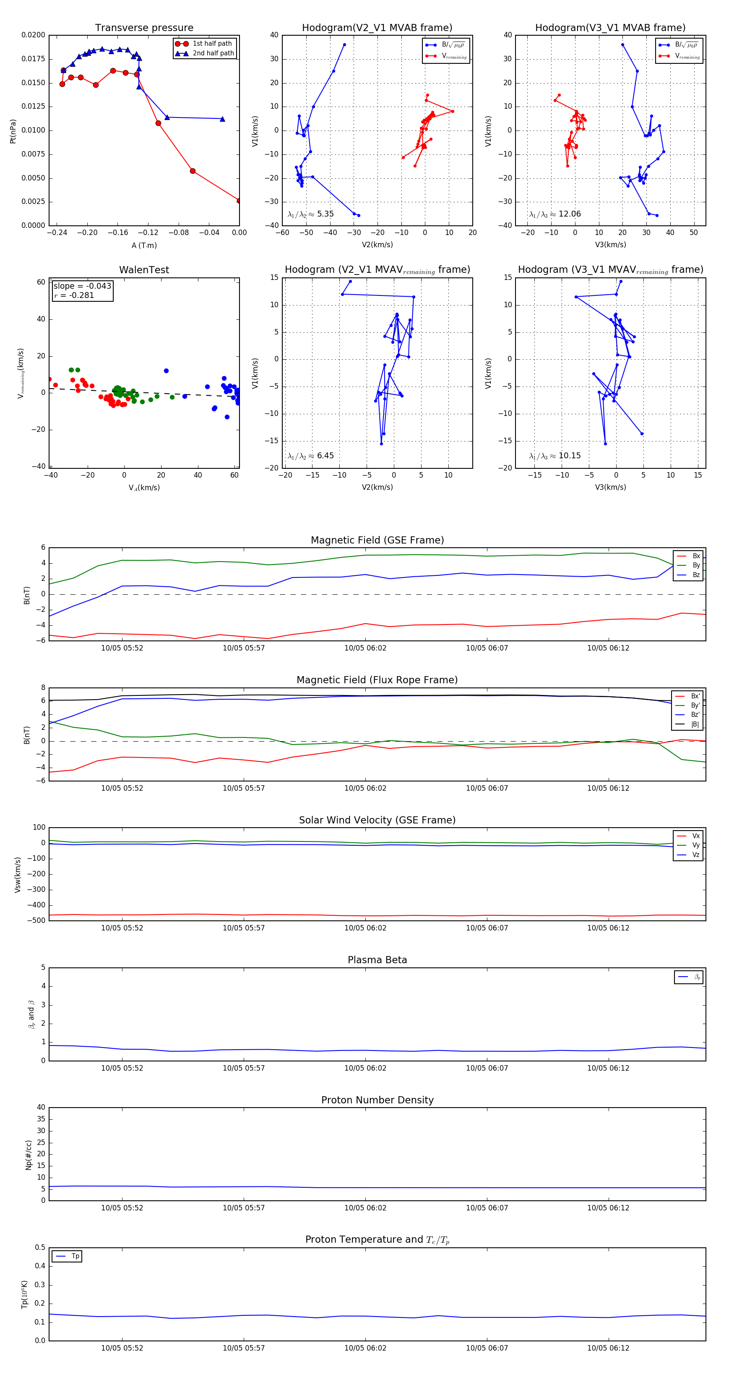Click the V_remaining legend entry in V2_V1 MVAB hodogram
The height and width of the screenshot is (1385, 755).
[445, 56]
